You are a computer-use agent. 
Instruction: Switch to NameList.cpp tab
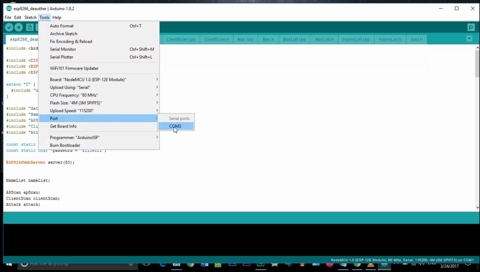tap(356, 39)
